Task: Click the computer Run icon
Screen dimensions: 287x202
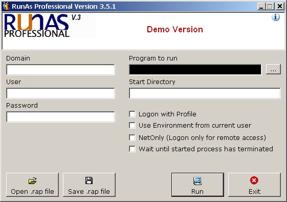Action: point(197,180)
